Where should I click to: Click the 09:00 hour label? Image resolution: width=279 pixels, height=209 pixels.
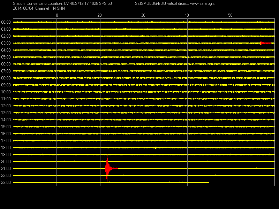(6, 85)
